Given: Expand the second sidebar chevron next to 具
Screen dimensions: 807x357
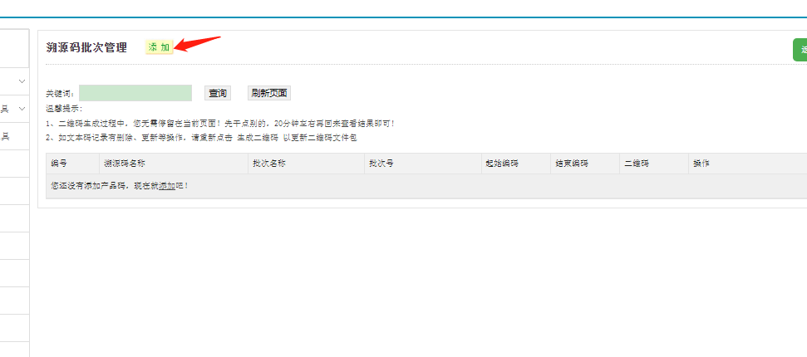Looking at the screenshot, I should click(x=22, y=109).
